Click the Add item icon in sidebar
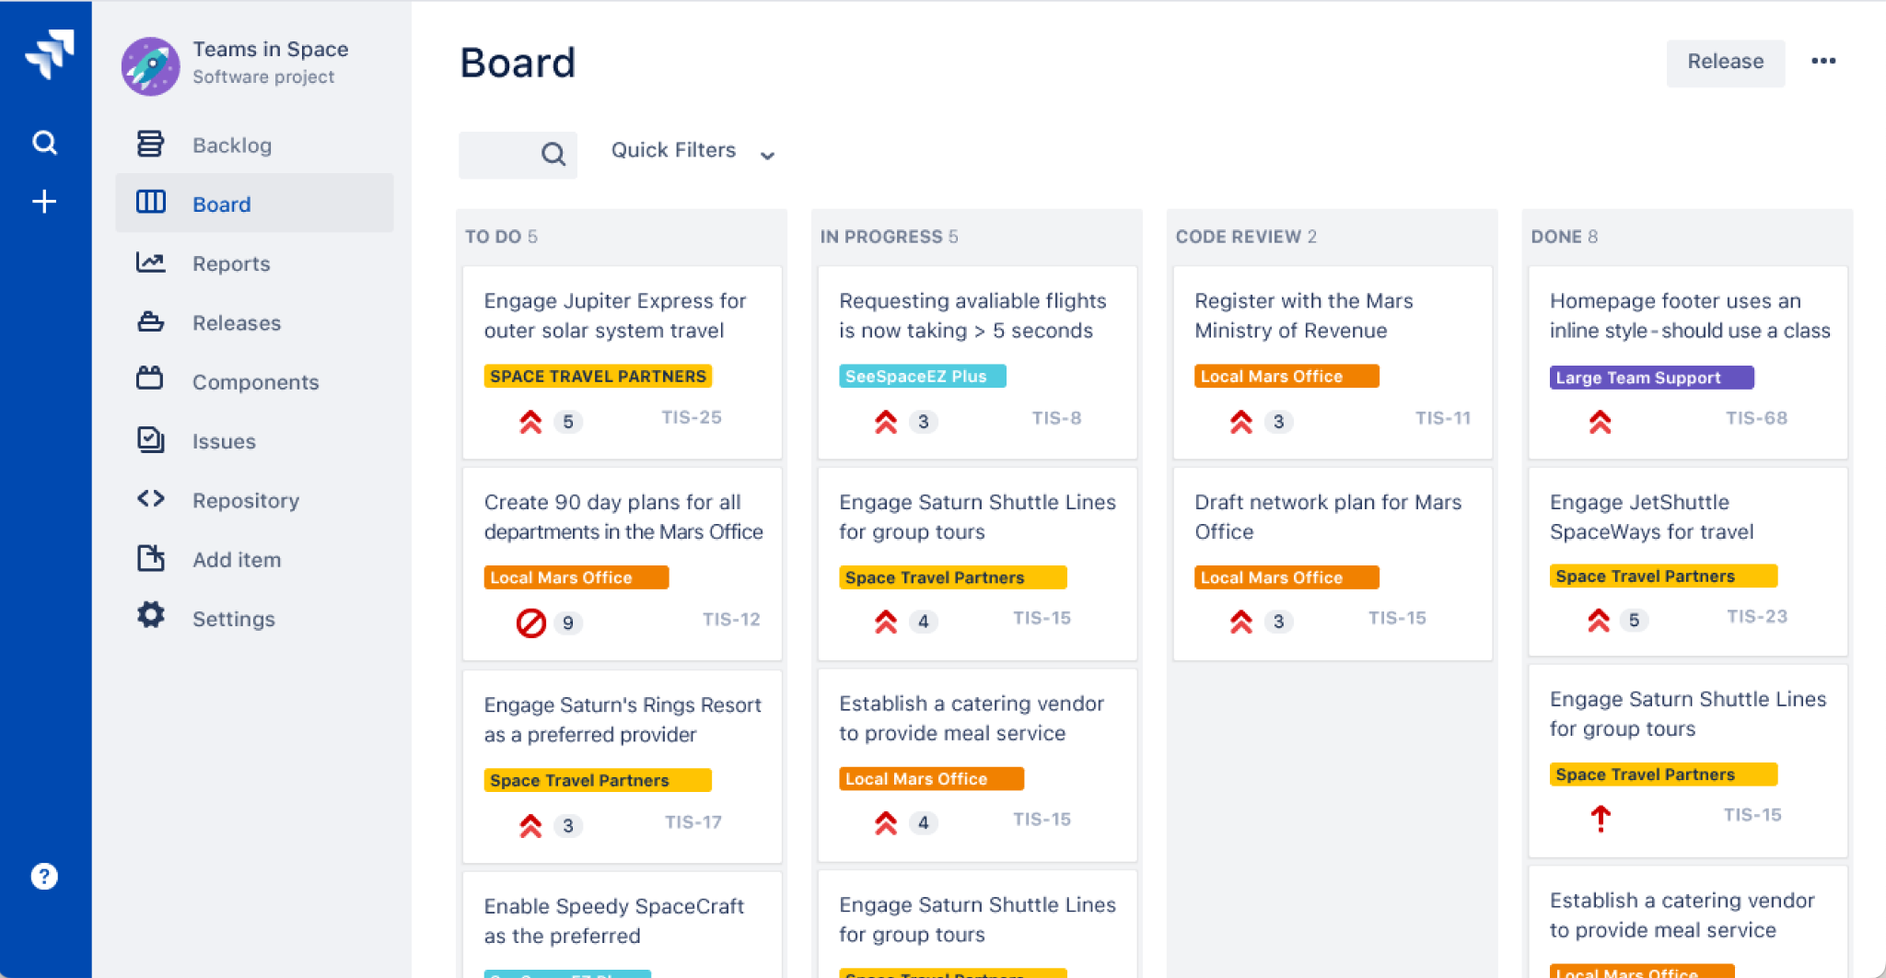The height and width of the screenshot is (978, 1886). tap(151, 558)
